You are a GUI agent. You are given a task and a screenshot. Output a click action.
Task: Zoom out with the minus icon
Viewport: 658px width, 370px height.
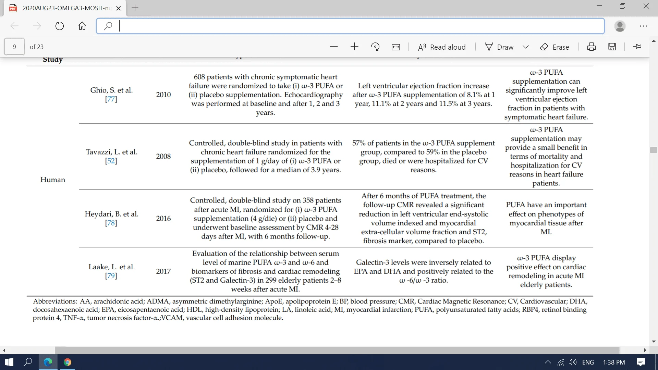334,47
